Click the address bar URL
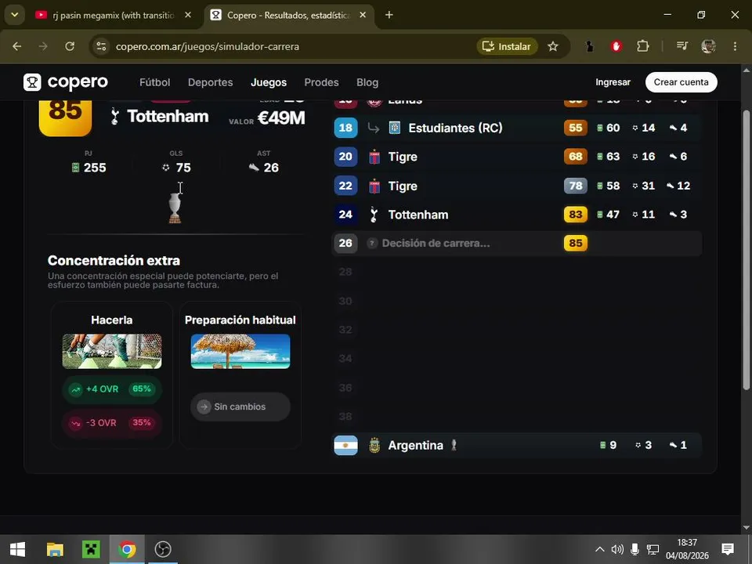Image resolution: width=752 pixels, height=564 pixels. point(207,46)
